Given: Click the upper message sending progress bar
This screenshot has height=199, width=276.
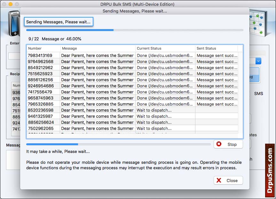Looking at the screenshot, I should pyautogui.click(x=135, y=30).
